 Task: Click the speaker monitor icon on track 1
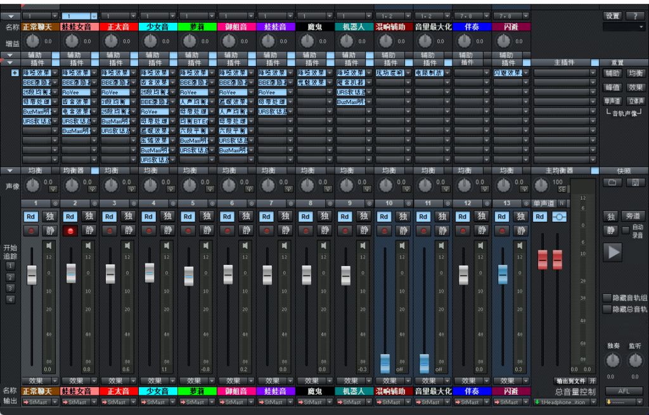click(49, 245)
